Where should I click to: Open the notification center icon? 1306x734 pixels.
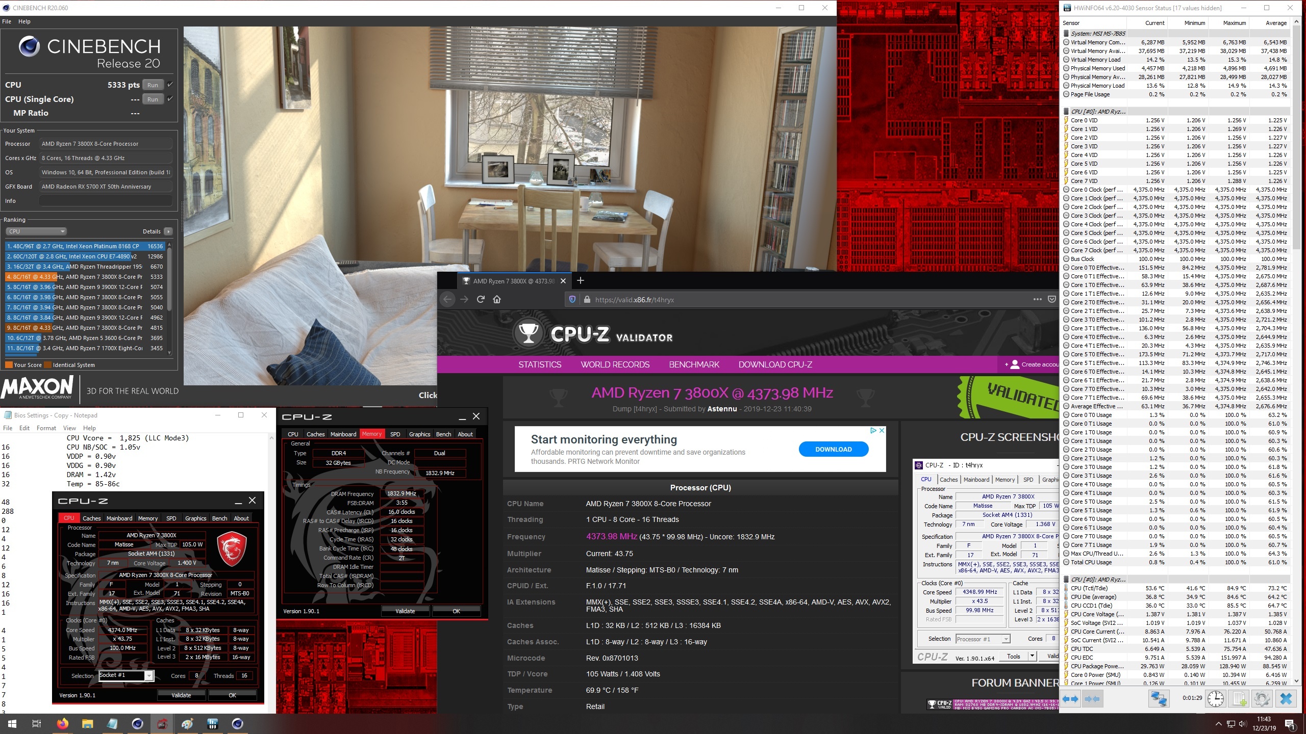tap(1289, 724)
